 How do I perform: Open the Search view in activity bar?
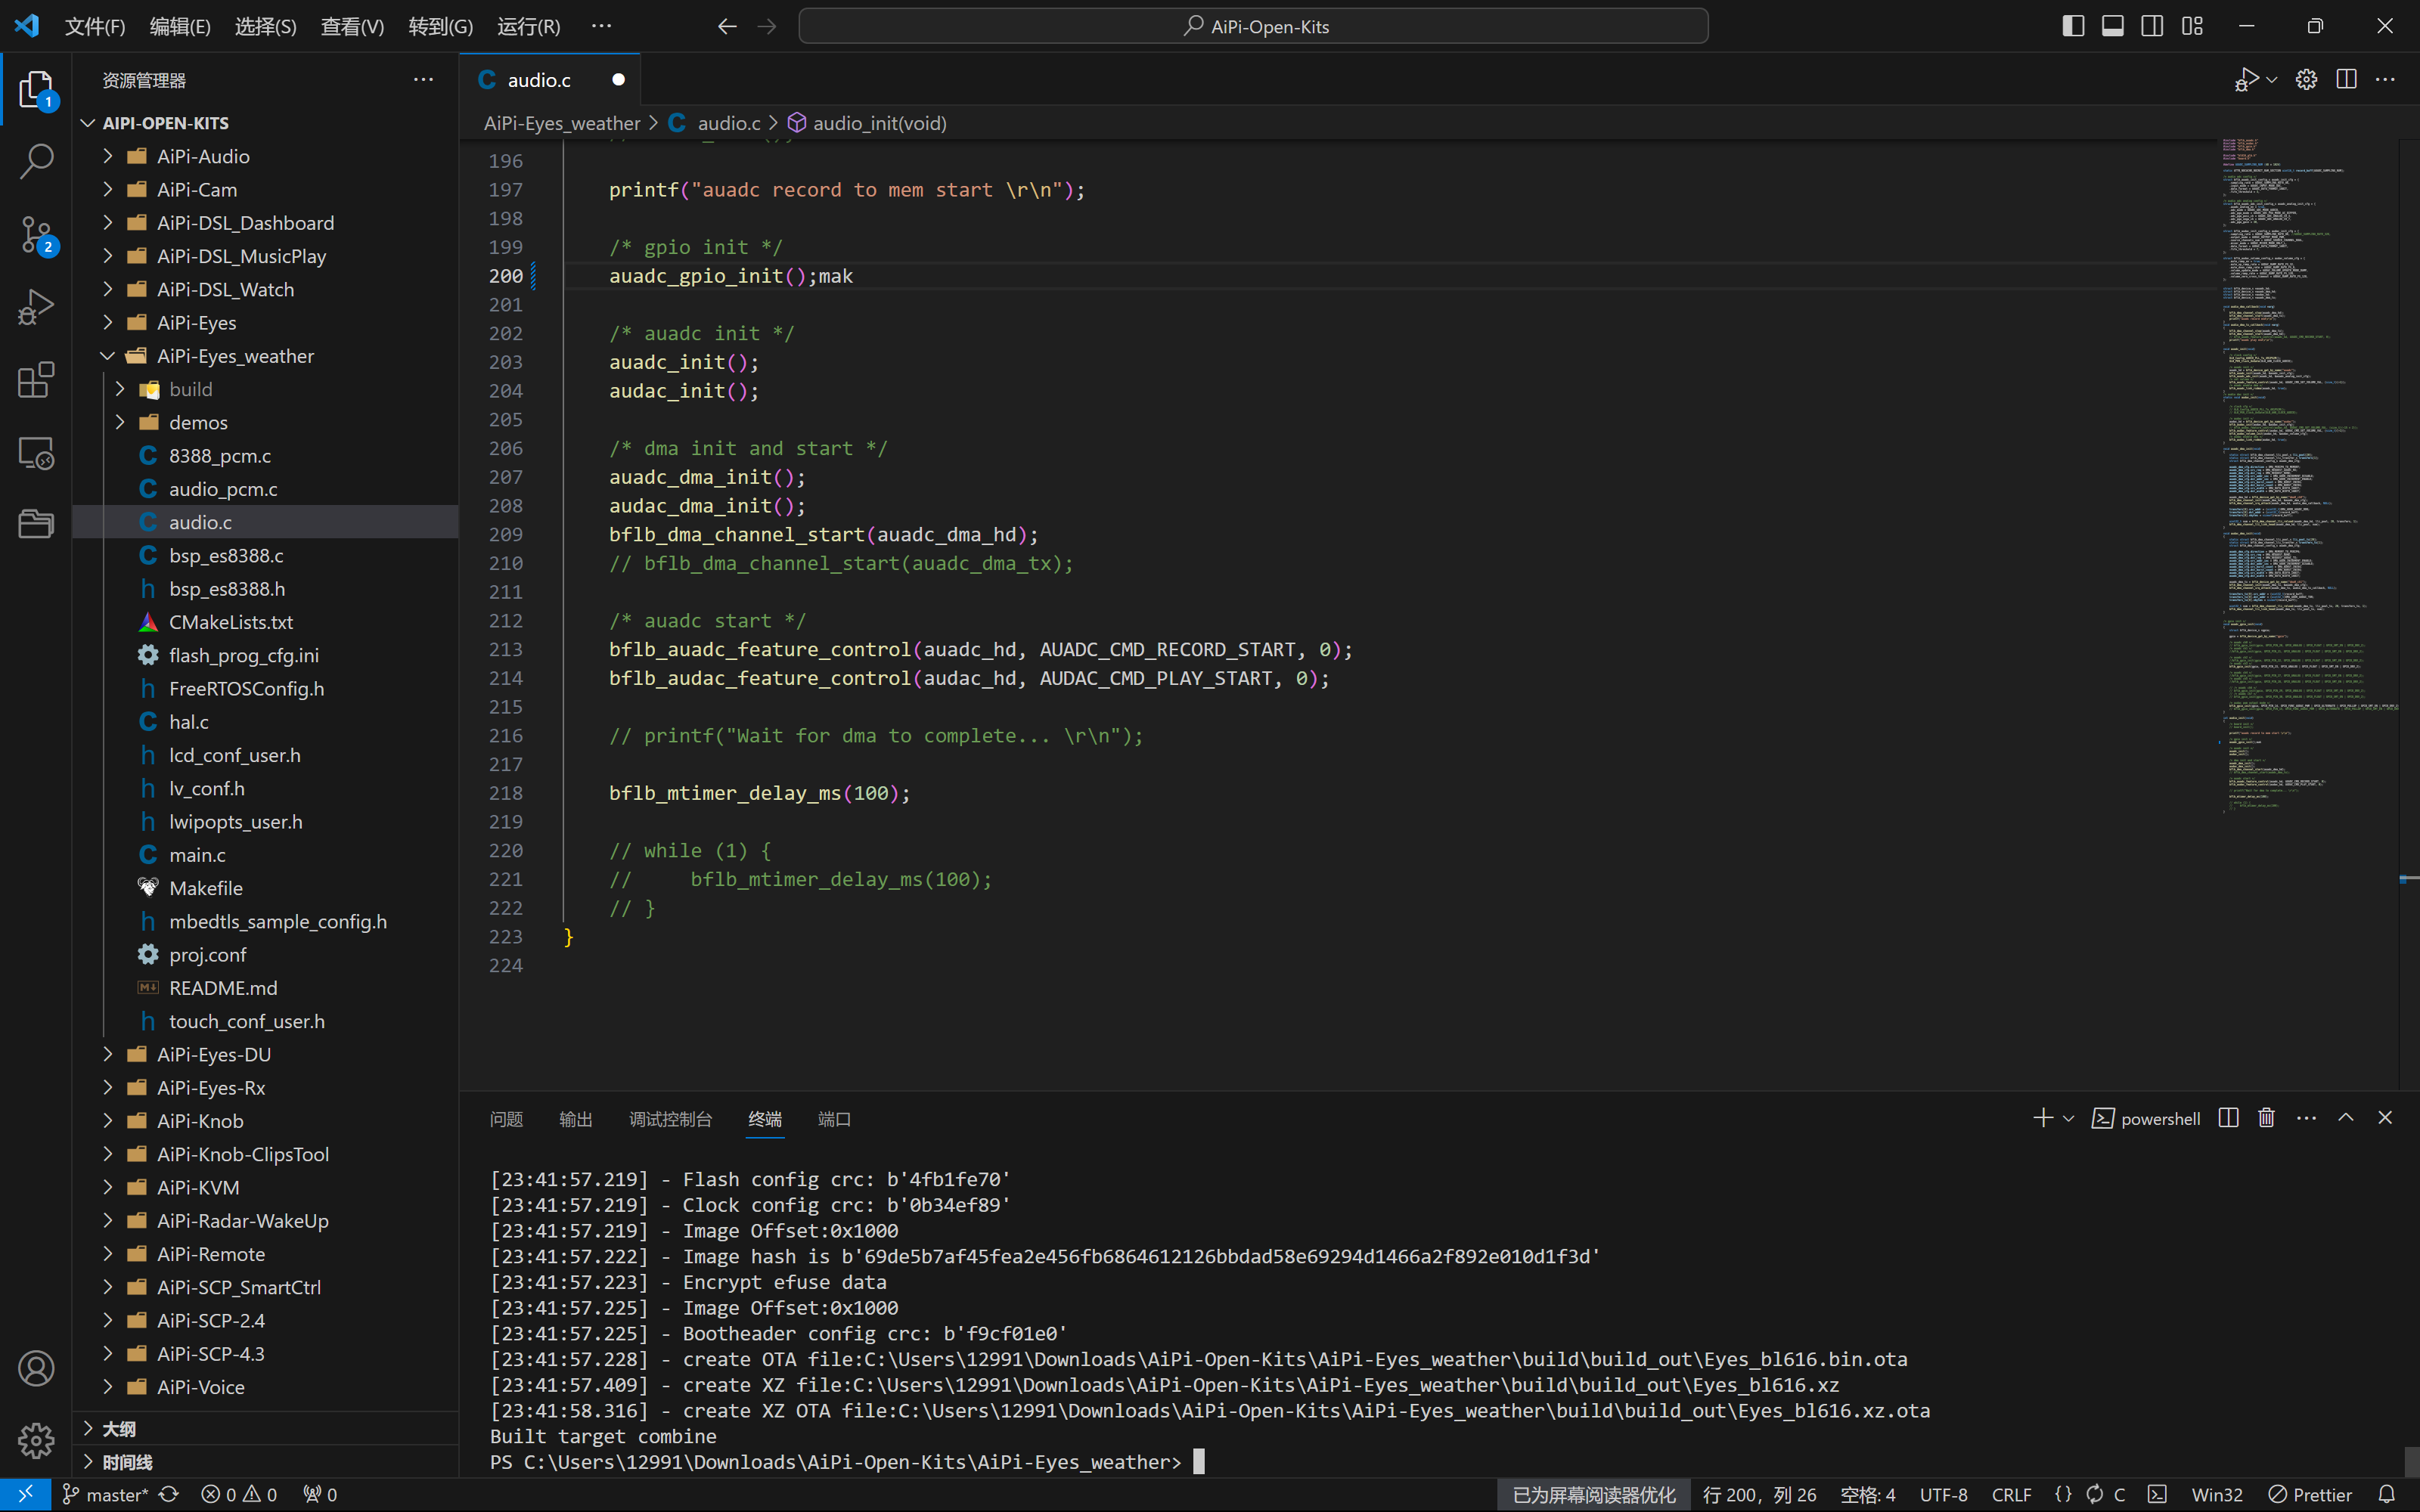click(x=36, y=162)
